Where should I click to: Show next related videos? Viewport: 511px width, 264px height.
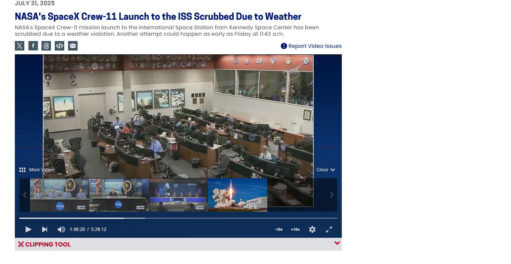tap(332, 195)
